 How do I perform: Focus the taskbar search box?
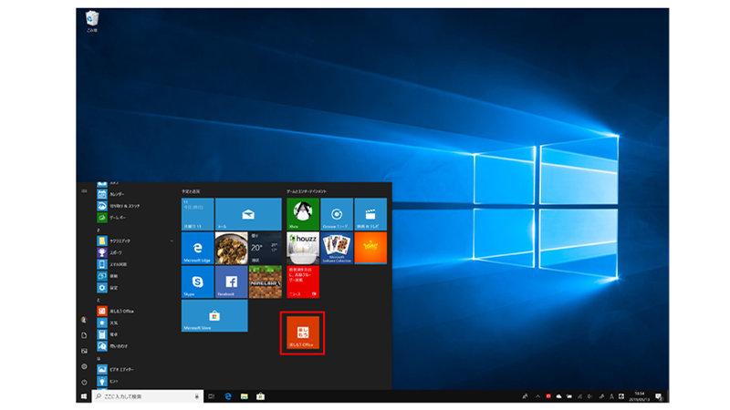[x=148, y=396]
